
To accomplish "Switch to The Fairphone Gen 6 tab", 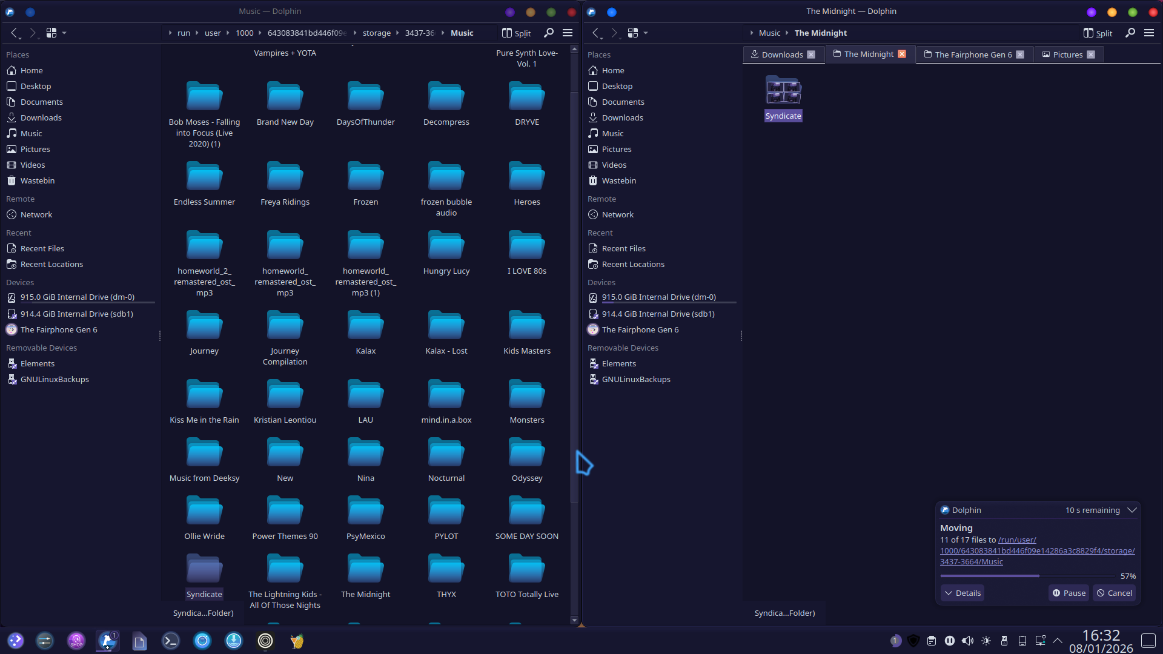I will point(972,54).
